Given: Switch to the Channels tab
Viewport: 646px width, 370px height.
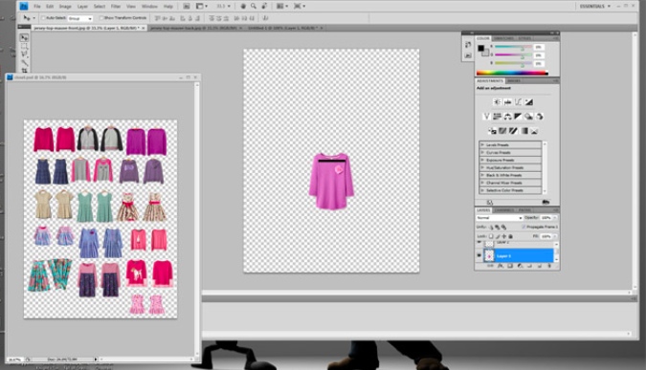Looking at the screenshot, I should (503, 210).
